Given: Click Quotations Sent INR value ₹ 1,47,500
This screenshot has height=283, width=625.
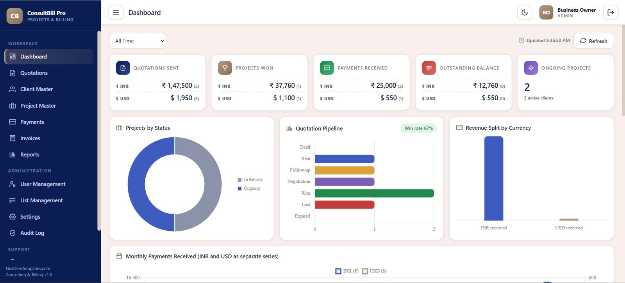Looking at the screenshot, I should (177, 86).
